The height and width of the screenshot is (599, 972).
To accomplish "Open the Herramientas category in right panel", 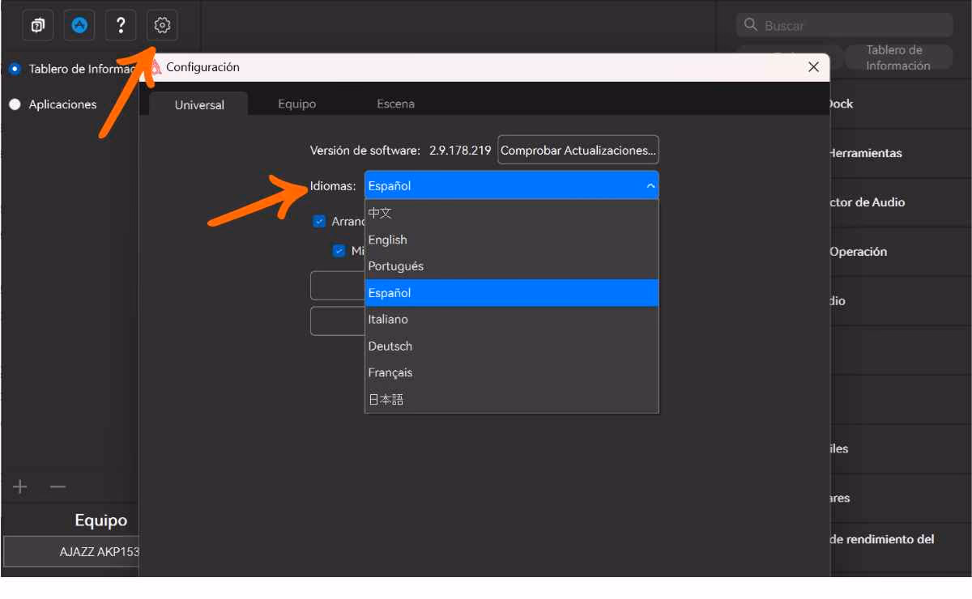I will click(901, 153).
